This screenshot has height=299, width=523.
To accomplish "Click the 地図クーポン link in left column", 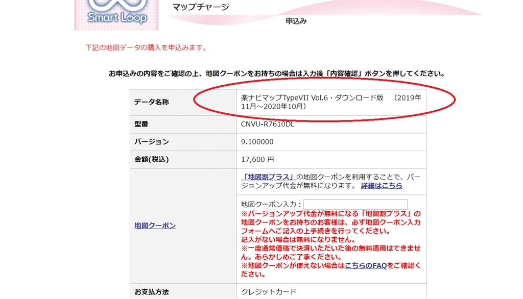I will 155,226.
